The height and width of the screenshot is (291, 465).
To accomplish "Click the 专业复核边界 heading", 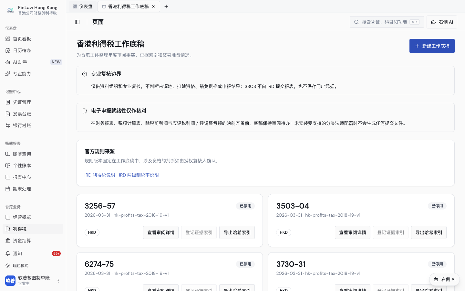I will pos(106,74).
